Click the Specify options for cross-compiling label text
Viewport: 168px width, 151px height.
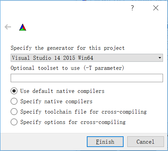tap(73, 122)
